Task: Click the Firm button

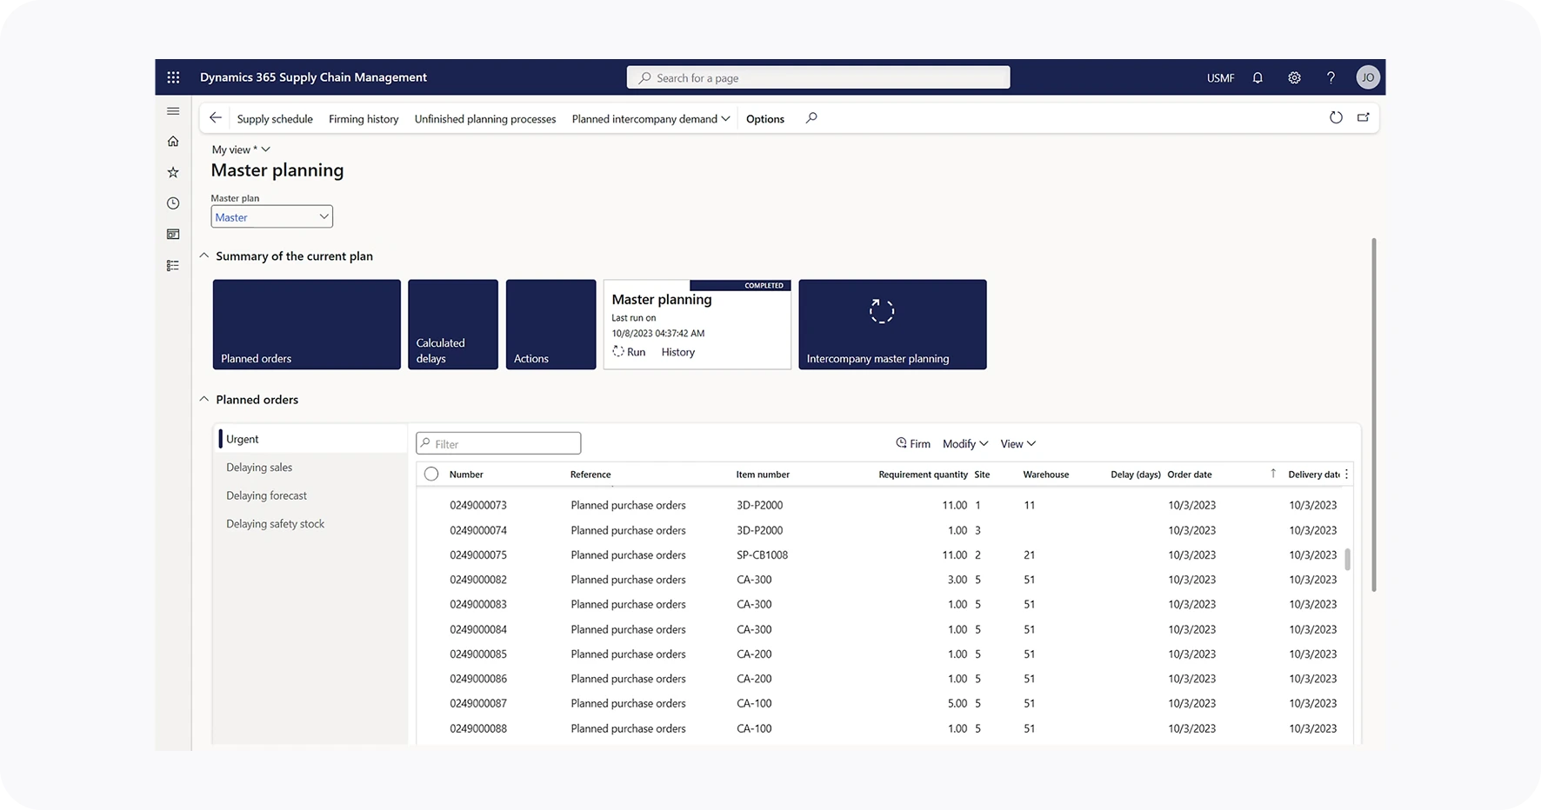Action: click(913, 443)
